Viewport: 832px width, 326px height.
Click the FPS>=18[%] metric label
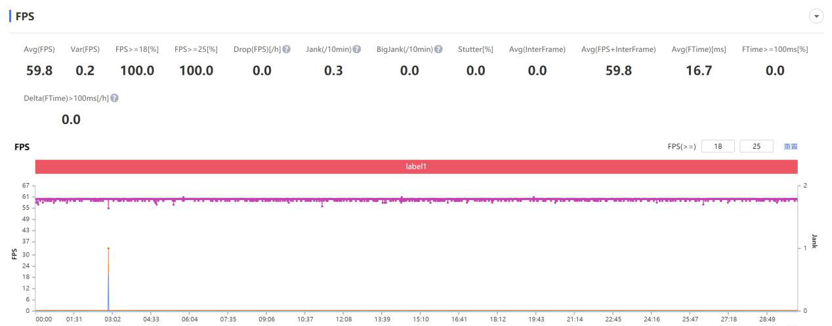click(137, 50)
